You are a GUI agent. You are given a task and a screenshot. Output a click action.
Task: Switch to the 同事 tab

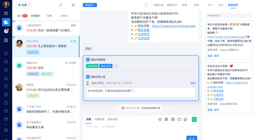point(49,16)
